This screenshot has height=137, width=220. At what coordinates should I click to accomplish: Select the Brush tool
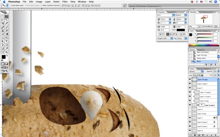pyautogui.click(x=7, y=27)
